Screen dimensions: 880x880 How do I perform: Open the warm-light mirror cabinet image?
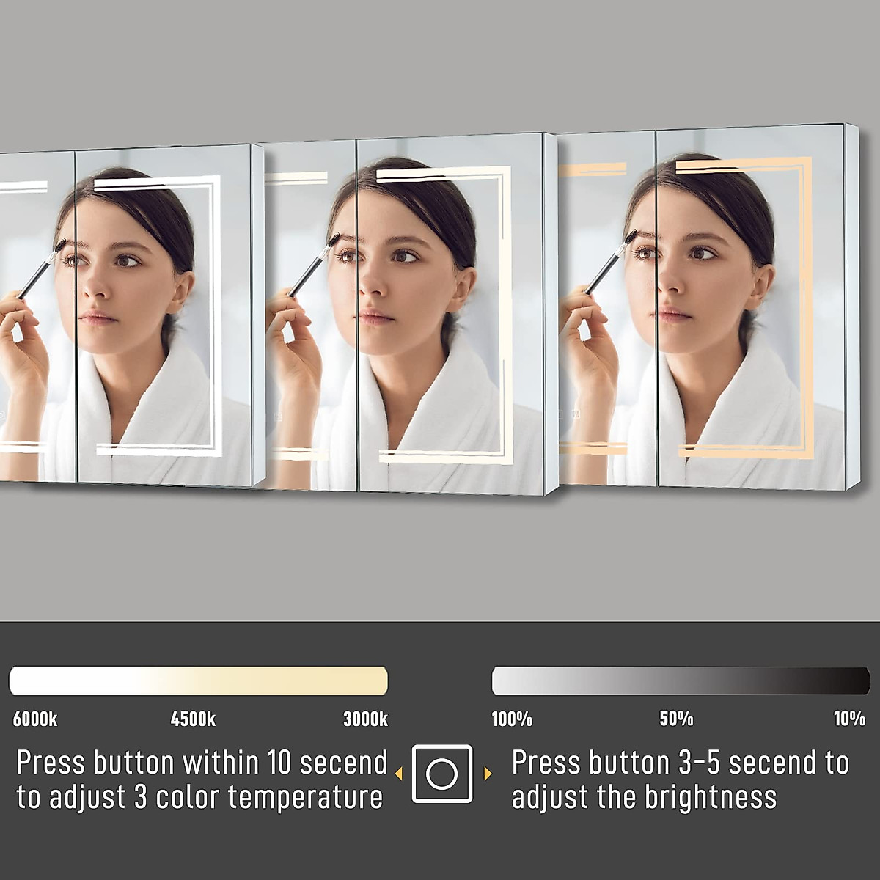[708, 307]
